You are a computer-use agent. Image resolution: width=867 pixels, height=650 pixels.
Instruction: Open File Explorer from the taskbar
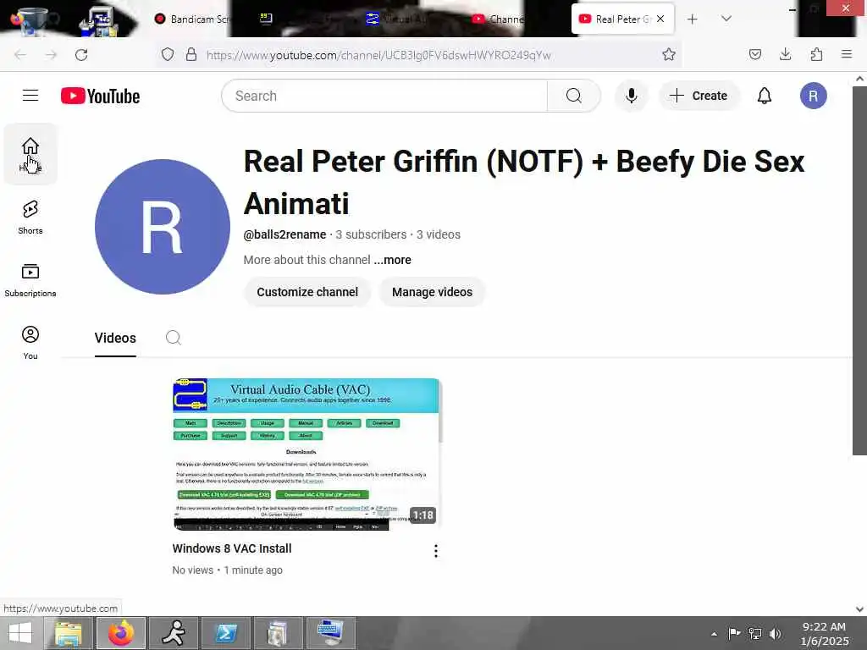68,633
